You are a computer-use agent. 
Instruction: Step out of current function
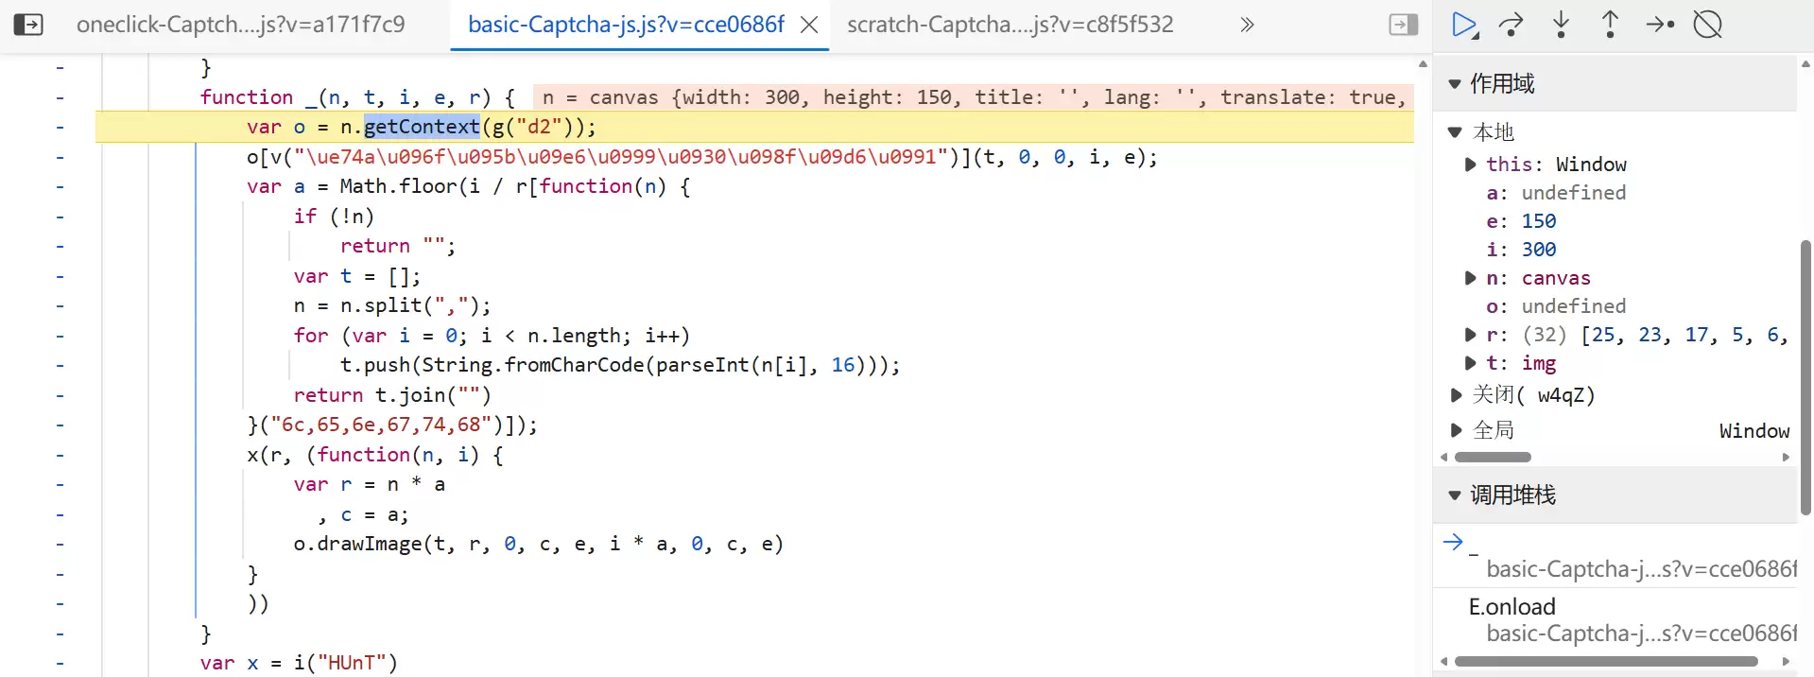coord(1611,25)
